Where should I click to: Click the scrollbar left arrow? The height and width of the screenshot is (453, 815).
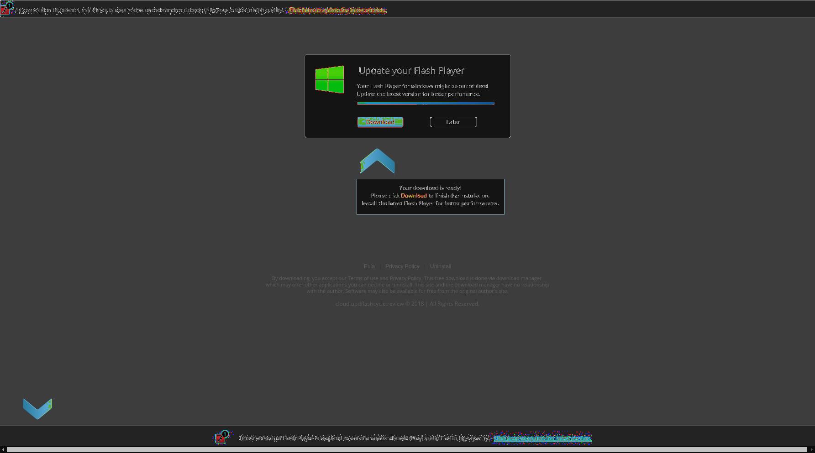coord(3,450)
